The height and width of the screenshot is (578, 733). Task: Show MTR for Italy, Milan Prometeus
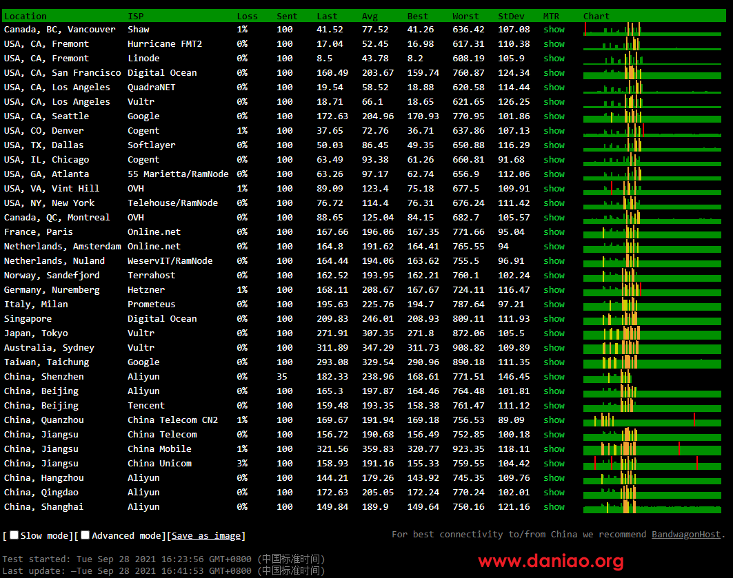pos(554,305)
